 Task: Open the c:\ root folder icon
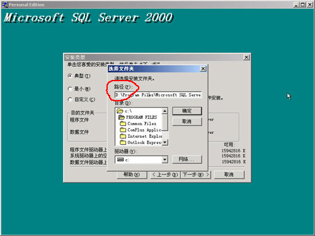[120, 111]
